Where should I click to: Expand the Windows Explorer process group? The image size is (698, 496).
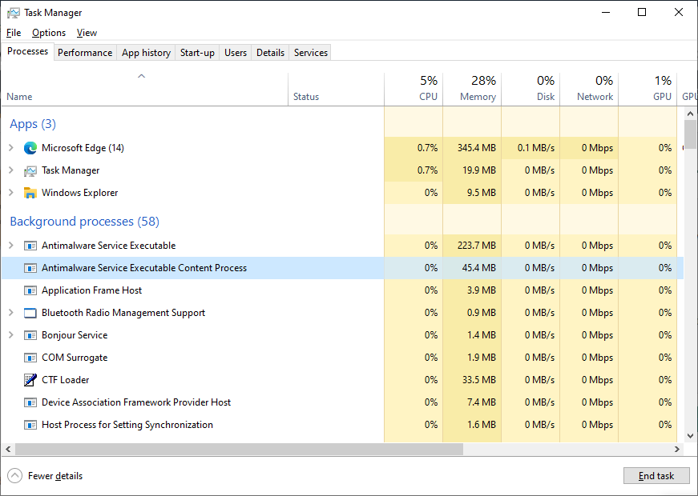(x=11, y=193)
